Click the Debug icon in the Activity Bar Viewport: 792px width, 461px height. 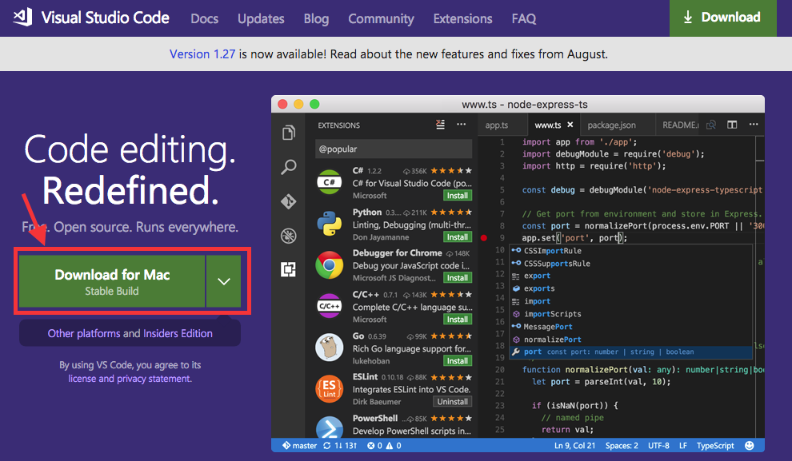tap(288, 236)
